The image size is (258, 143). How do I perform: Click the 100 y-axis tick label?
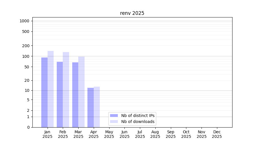(26, 56)
